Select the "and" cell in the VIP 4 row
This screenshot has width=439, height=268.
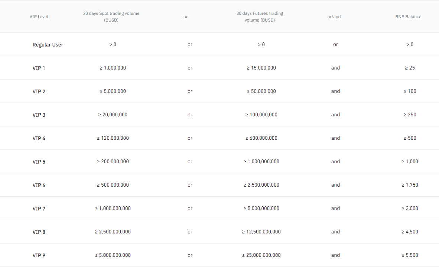tap(335, 138)
